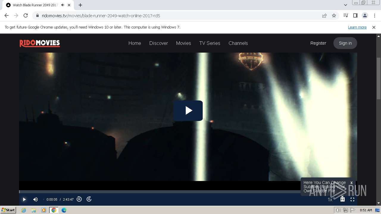Enter fullscreen mode
The image size is (381, 214).
click(352, 199)
